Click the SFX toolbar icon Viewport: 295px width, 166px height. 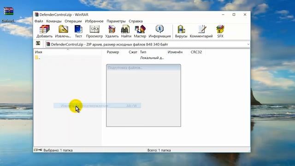[x=220, y=31]
